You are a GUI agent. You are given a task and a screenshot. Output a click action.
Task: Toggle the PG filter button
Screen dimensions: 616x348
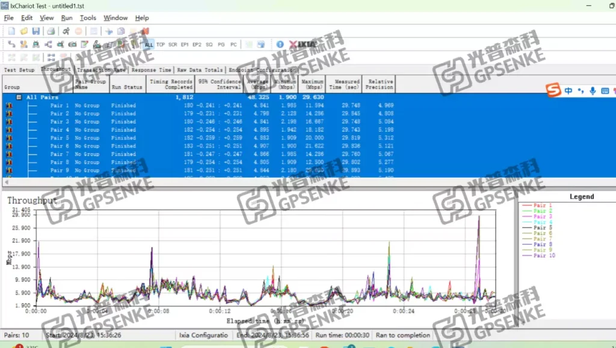(x=221, y=44)
